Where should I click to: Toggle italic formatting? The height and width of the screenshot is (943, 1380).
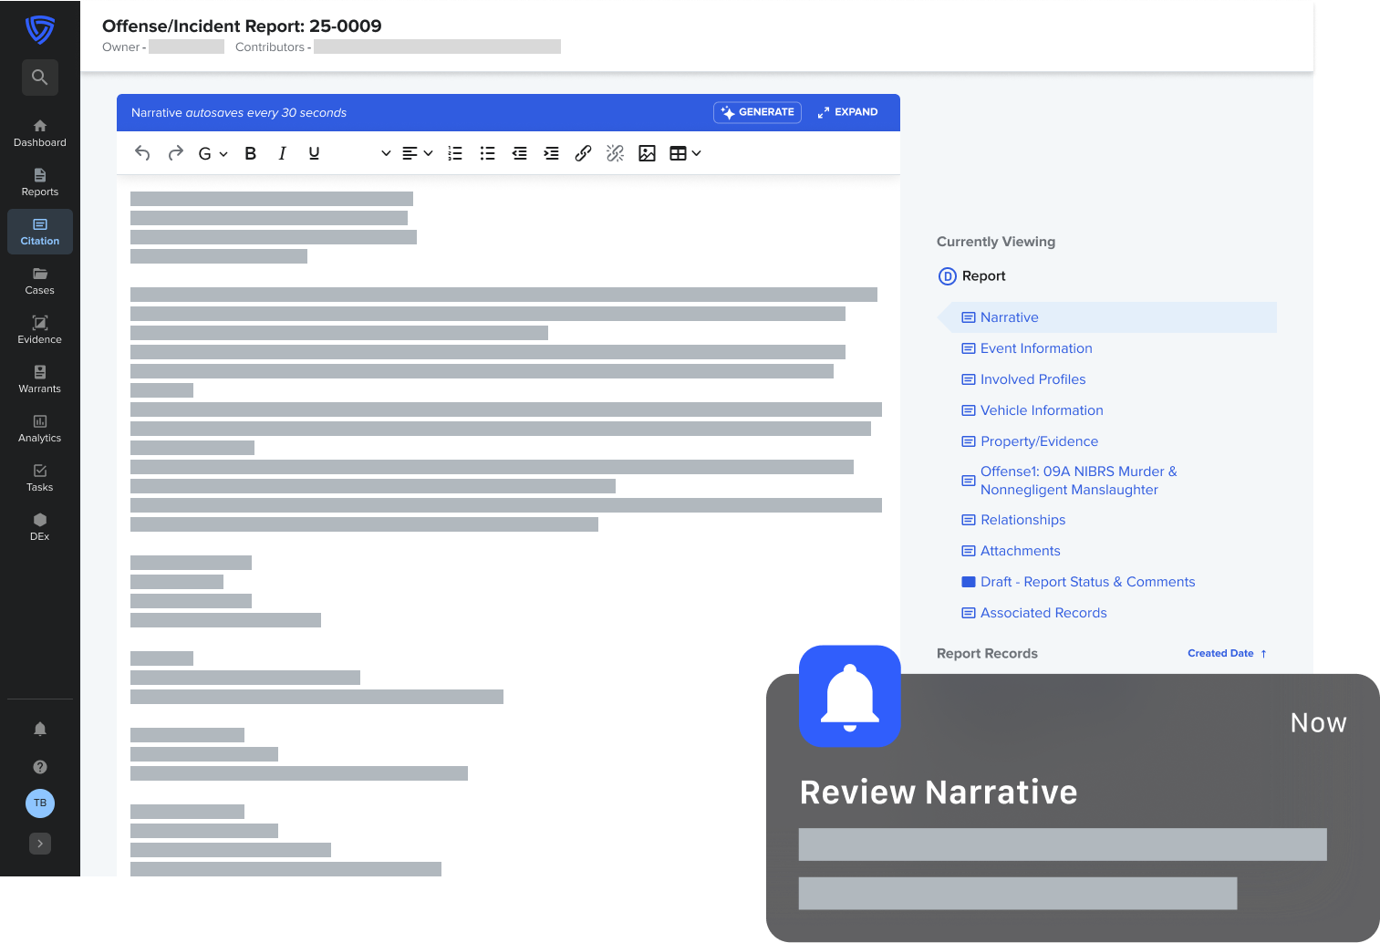pyautogui.click(x=282, y=153)
